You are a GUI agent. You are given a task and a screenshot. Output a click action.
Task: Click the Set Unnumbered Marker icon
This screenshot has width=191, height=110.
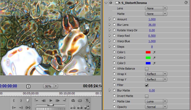coord(28,101)
